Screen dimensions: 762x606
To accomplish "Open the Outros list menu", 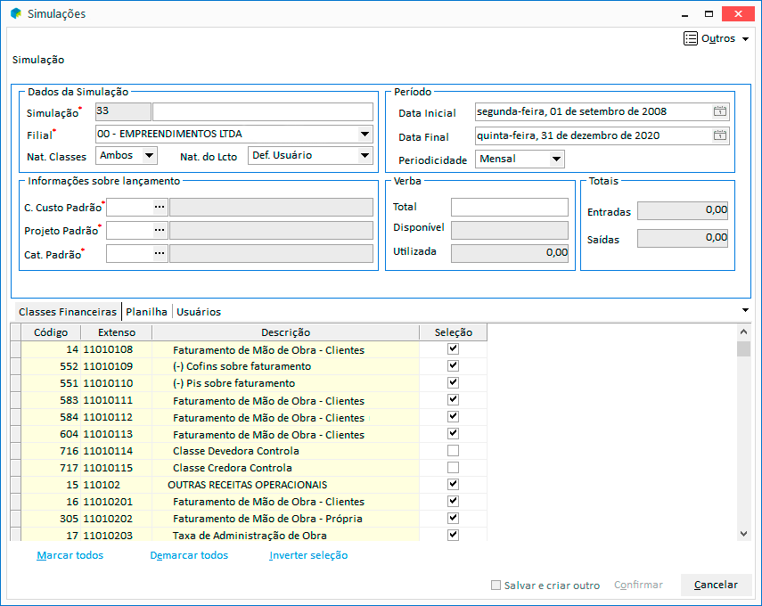I will 717,38.
